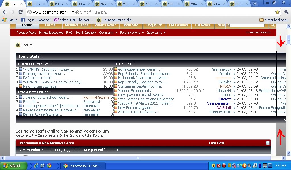Viewport: 291px width, 170px height.
Task: Open the Main Site tab
Action: click(131, 26)
